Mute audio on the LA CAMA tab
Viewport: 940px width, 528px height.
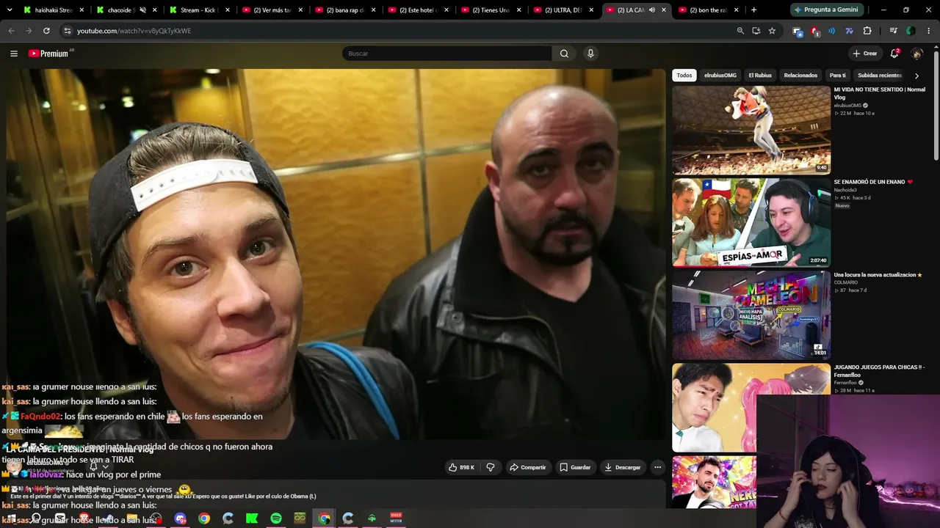coord(651,10)
